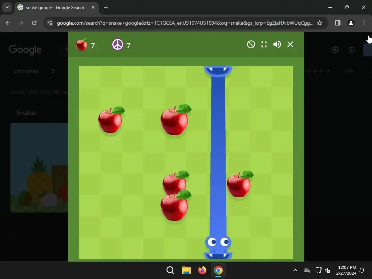Screen dimensions: 372x279
Task: Go back to previous page
Action: click(8, 23)
